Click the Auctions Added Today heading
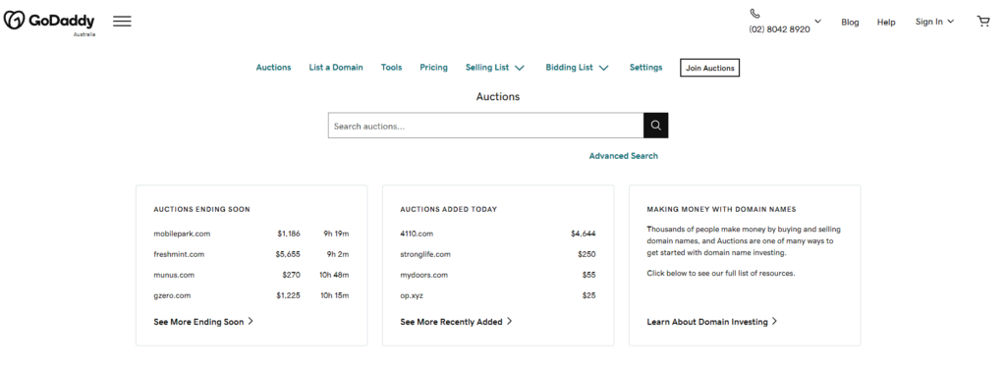Screen dimensions: 1006x366 [448, 210]
